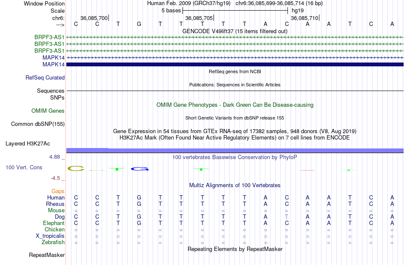Click the thick MAPK14 exon bar

point(235,65)
